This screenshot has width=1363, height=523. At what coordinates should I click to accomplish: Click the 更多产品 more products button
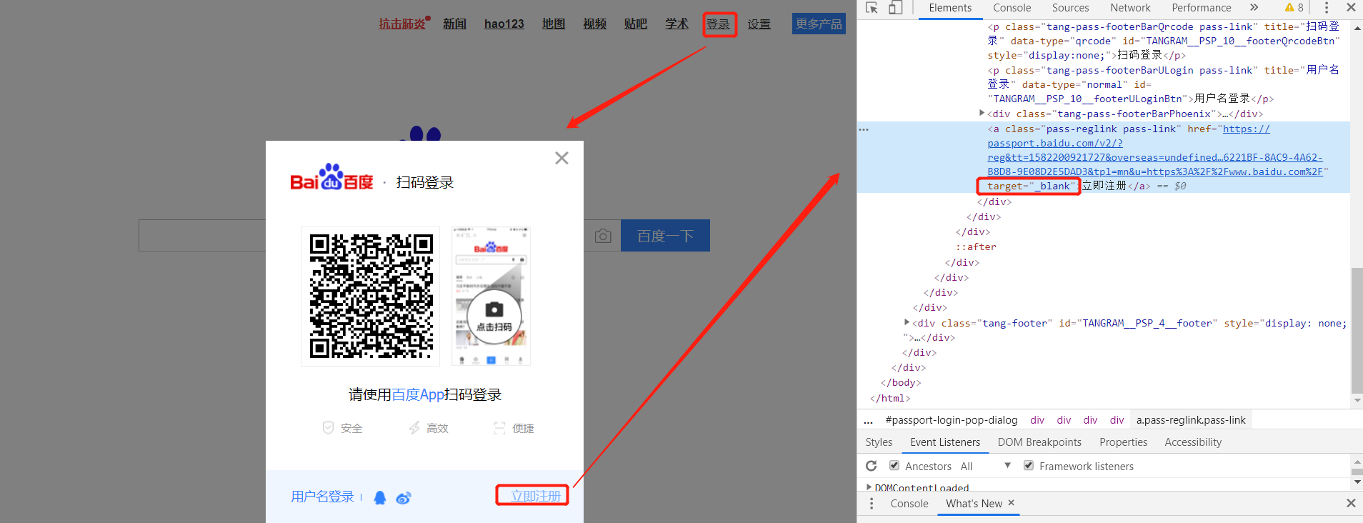click(x=819, y=24)
